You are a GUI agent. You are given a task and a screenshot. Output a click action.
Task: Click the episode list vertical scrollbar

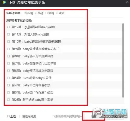pyautogui.click(x=123, y=60)
